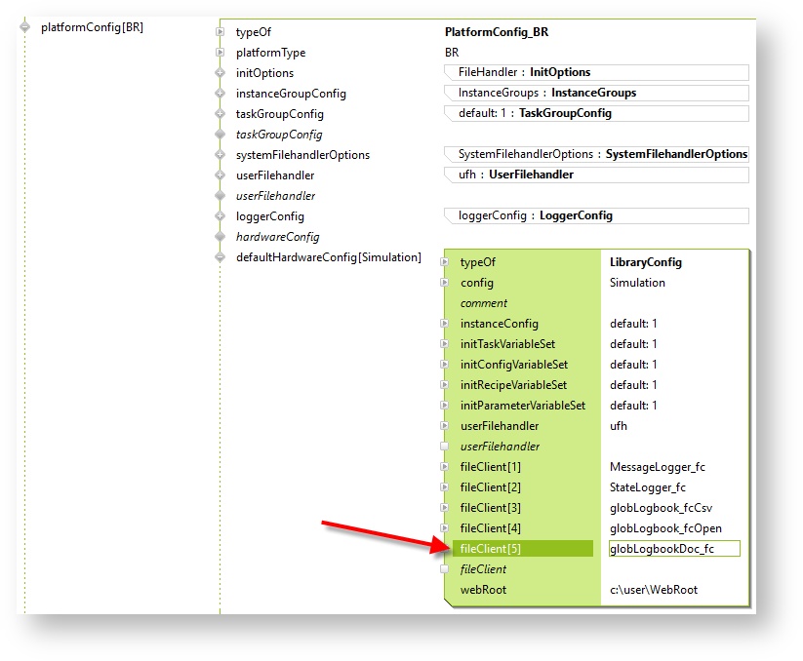Toggle the box beside italic userFilehandler in LibraryConfig

tap(445, 447)
